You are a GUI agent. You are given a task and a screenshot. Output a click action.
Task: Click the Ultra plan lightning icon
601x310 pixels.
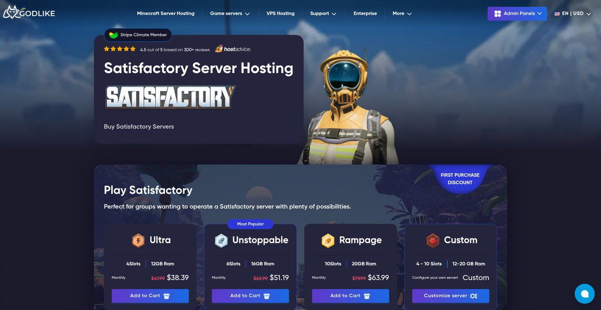pyautogui.click(x=138, y=240)
